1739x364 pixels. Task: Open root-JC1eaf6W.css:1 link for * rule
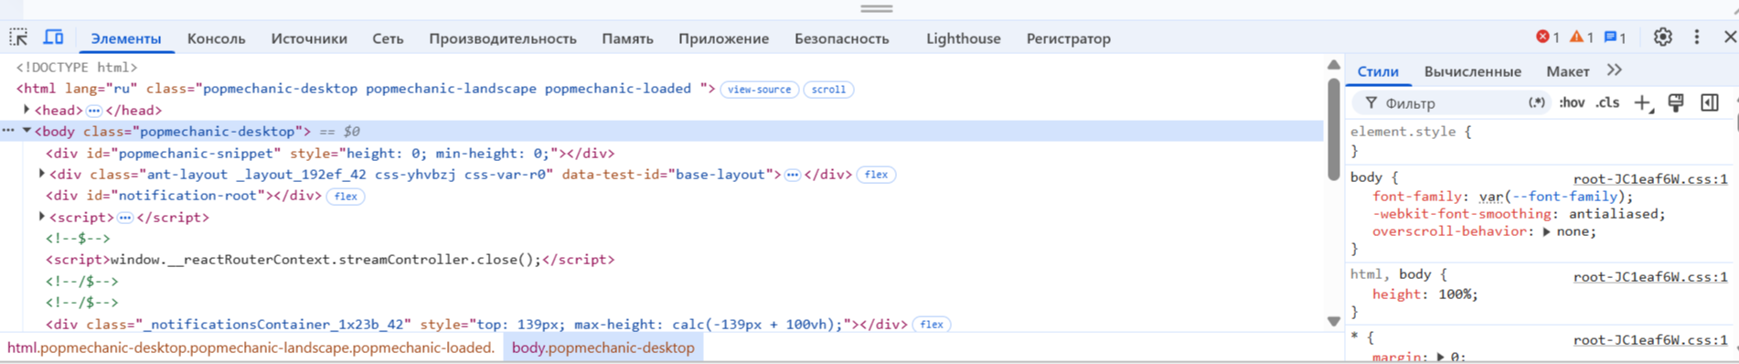pos(1650,339)
